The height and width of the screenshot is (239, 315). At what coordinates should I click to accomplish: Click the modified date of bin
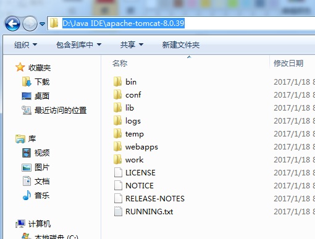(294, 82)
